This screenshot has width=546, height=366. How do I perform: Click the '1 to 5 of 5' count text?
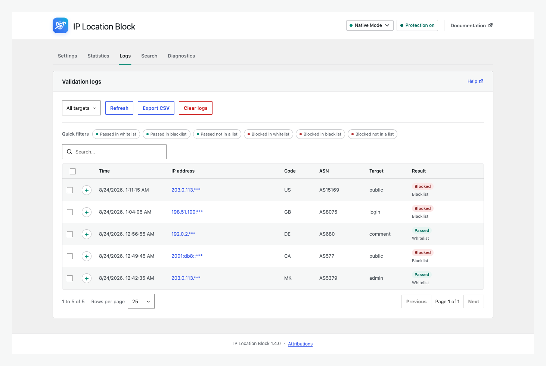(x=73, y=301)
